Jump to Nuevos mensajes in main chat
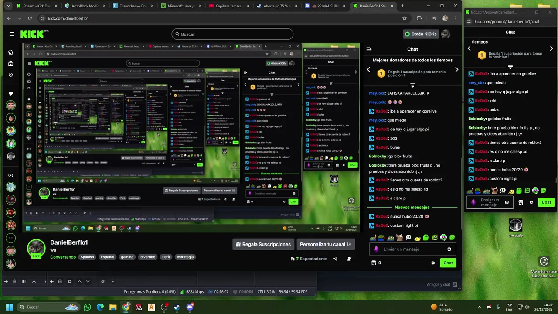The image size is (558, 314). tap(412, 208)
